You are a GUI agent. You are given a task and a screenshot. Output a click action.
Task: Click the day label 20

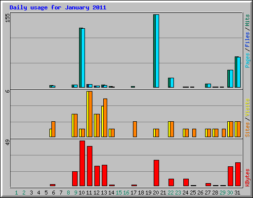(x=156, y=193)
